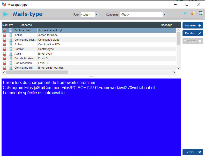Click the red lock on Facture client row
205x157 pixels.
pyautogui.click(x=4, y=31)
